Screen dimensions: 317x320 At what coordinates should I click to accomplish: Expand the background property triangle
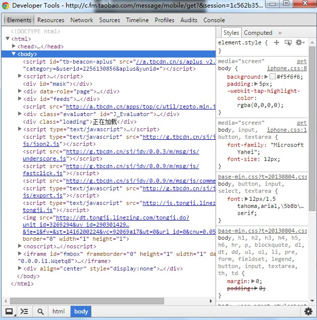pos(266,77)
